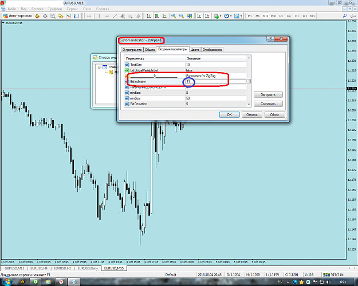Switch timeframe to M5
The image size is (358, 286).
click(x=257, y=16)
